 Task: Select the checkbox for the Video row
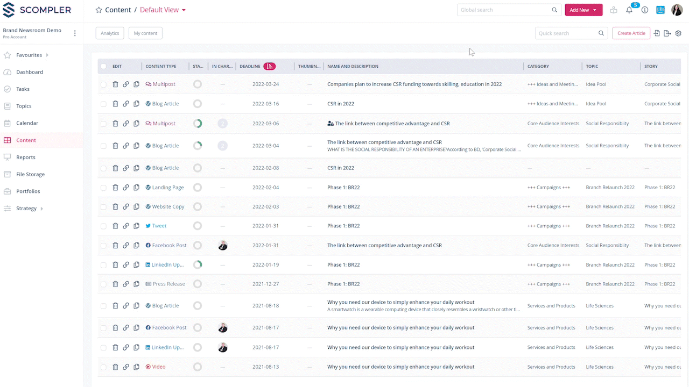point(103,367)
